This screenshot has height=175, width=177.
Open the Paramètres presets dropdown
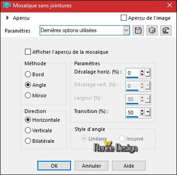126,30
